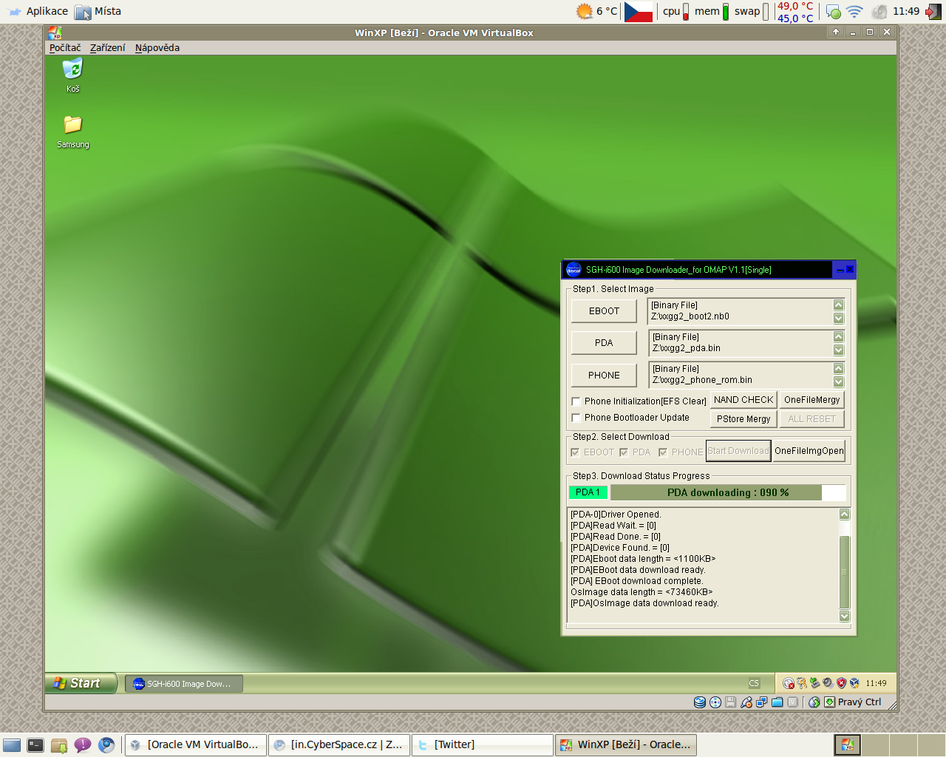The width and height of the screenshot is (946, 757).
Task: Open the terminal launcher in bottom panel
Action: point(35,745)
